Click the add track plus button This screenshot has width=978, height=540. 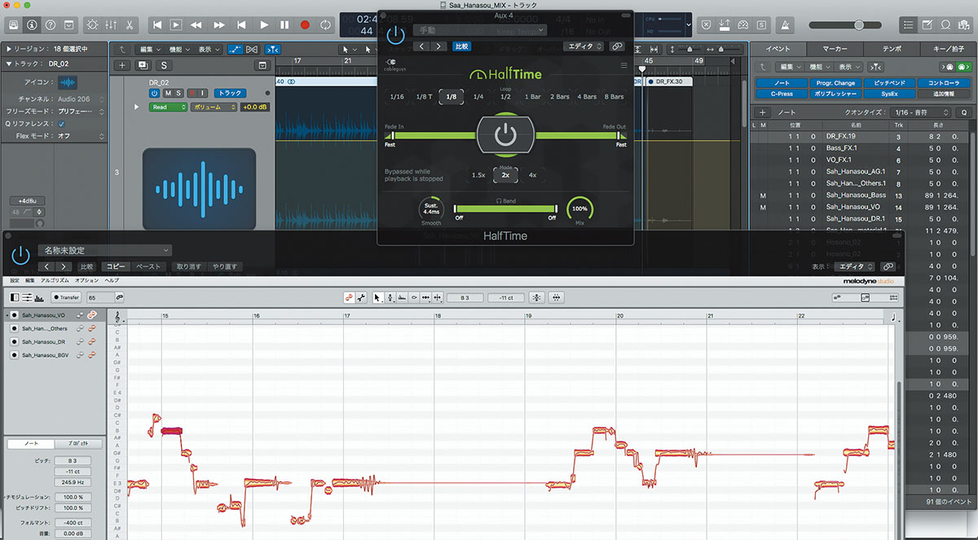(121, 64)
